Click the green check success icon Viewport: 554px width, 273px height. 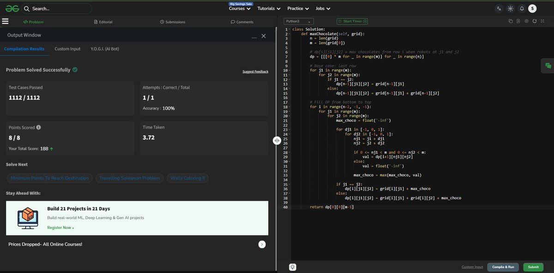pos(75,70)
